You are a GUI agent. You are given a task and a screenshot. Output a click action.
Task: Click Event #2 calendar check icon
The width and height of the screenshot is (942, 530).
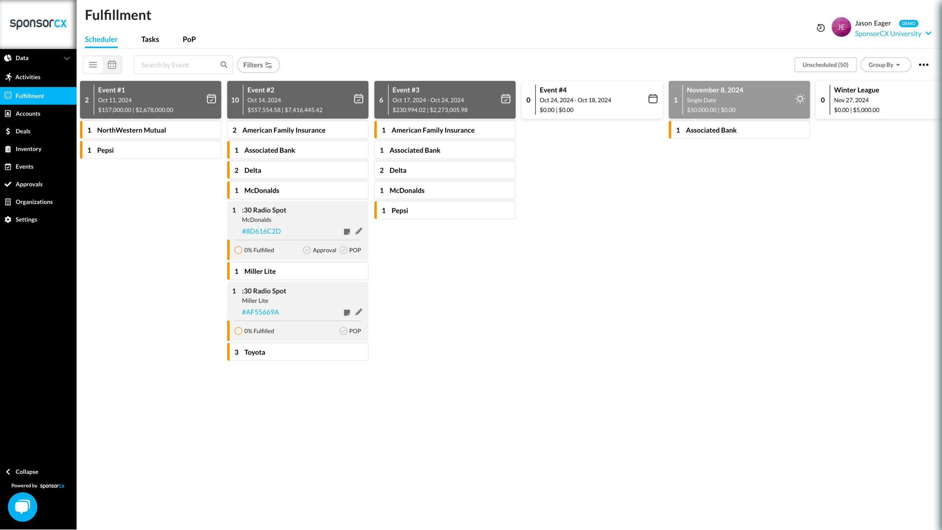coord(358,99)
